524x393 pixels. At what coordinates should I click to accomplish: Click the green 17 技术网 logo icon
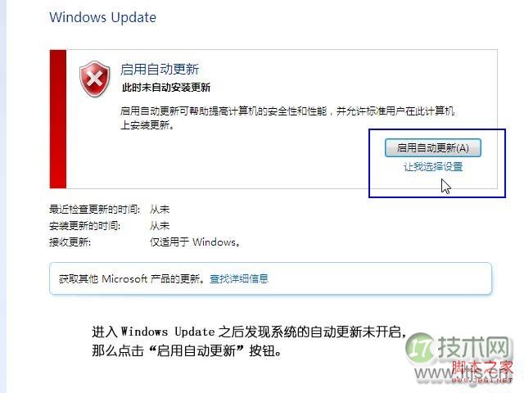coord(421,349)
